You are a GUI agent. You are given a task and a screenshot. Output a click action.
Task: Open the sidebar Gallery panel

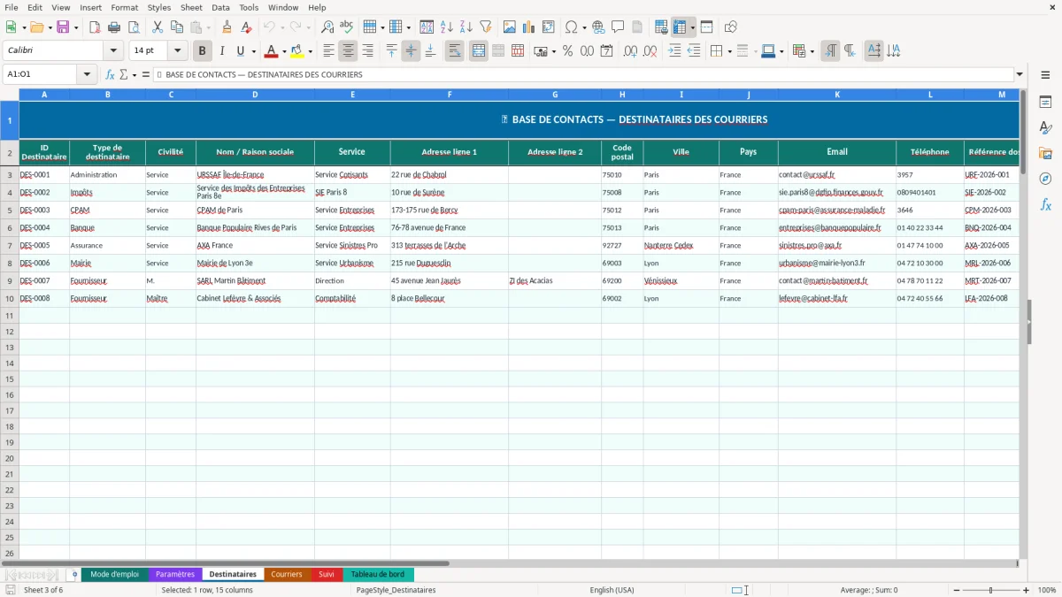pos(1045,153)
